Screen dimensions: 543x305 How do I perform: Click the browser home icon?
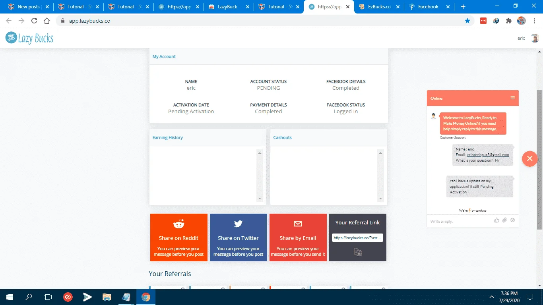tap(47, 21)
